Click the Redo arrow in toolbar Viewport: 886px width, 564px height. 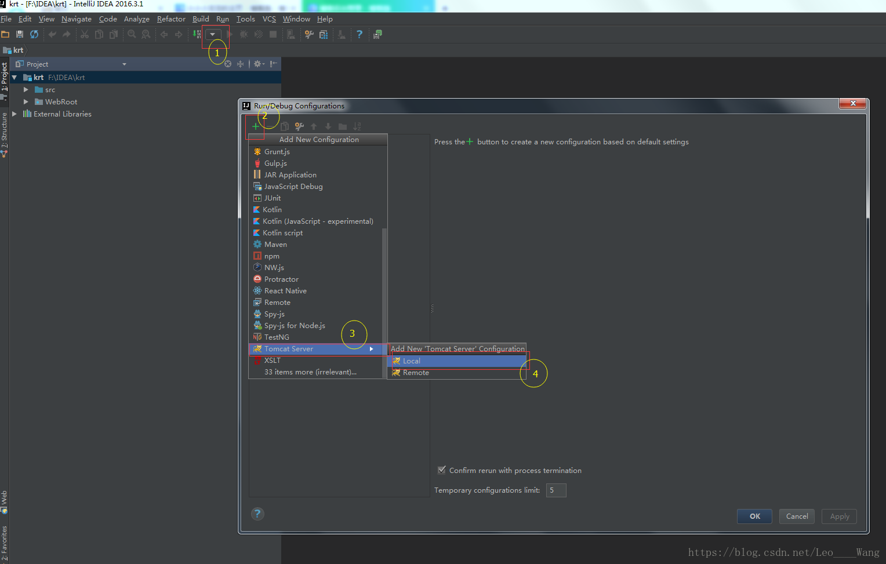67,34
